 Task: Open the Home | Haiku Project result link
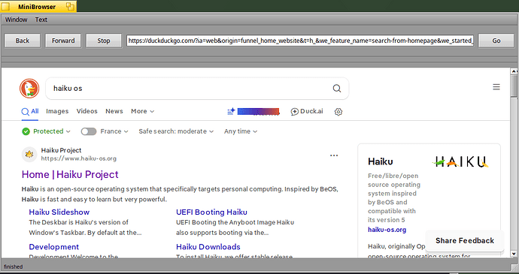(x=70, y=174)
